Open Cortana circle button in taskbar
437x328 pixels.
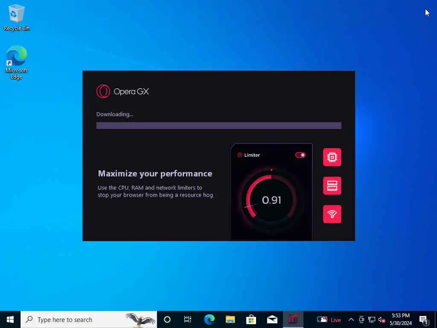167,319
